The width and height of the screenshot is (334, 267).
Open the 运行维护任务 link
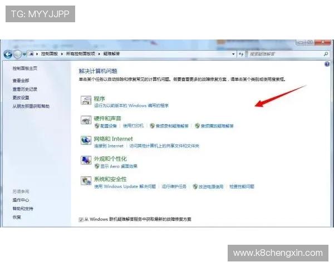(x=174, y=186)
